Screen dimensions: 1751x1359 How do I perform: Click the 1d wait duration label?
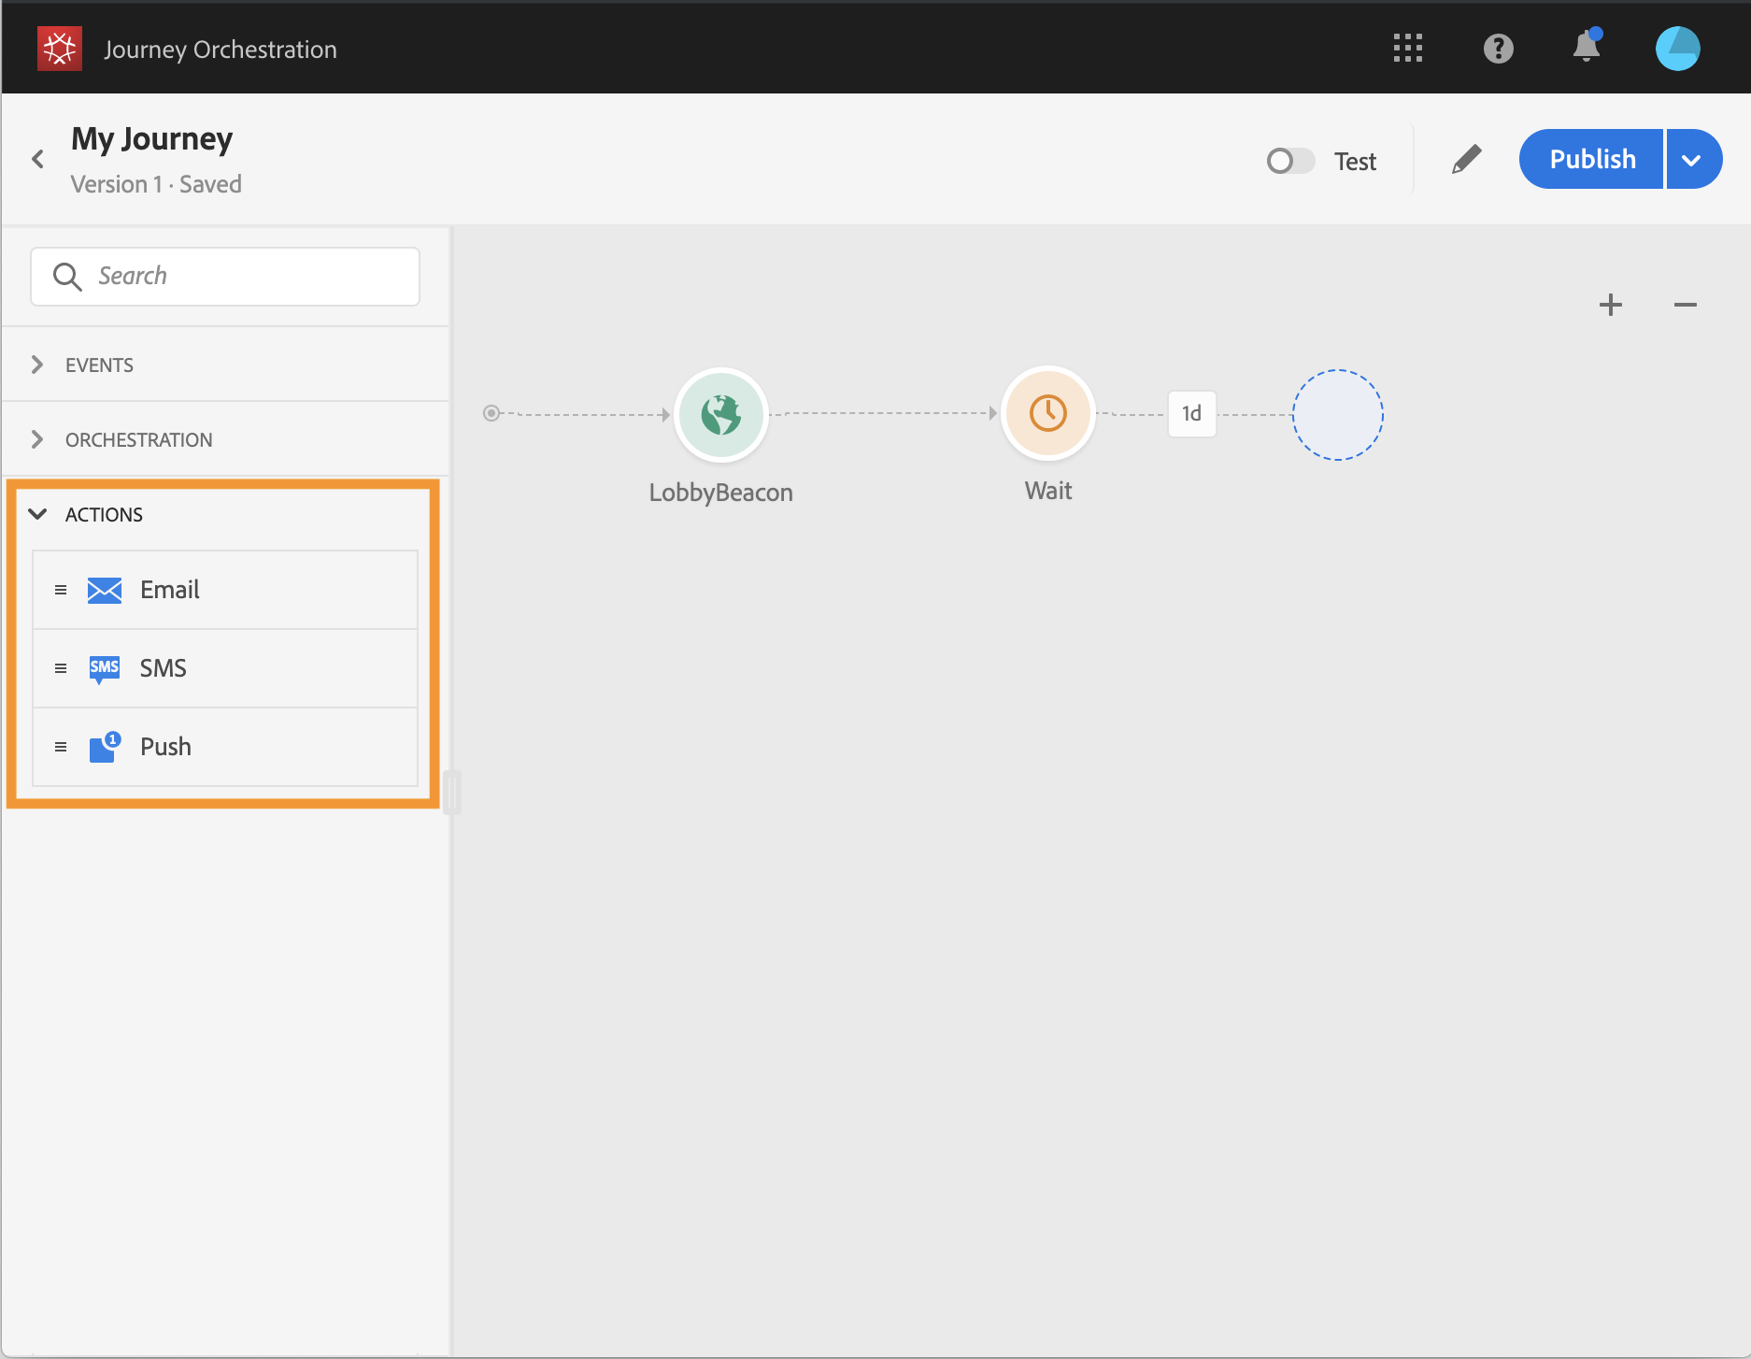[x=1191, y=413]
